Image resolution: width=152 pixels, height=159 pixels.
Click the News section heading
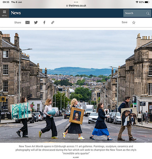(16, 13)
